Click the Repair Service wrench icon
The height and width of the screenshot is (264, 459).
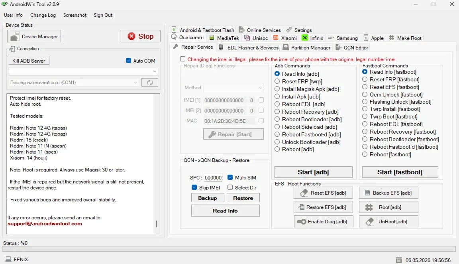coord(176,47)
